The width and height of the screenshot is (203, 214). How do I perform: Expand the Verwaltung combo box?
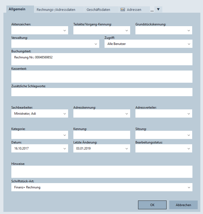coord(96,44)
